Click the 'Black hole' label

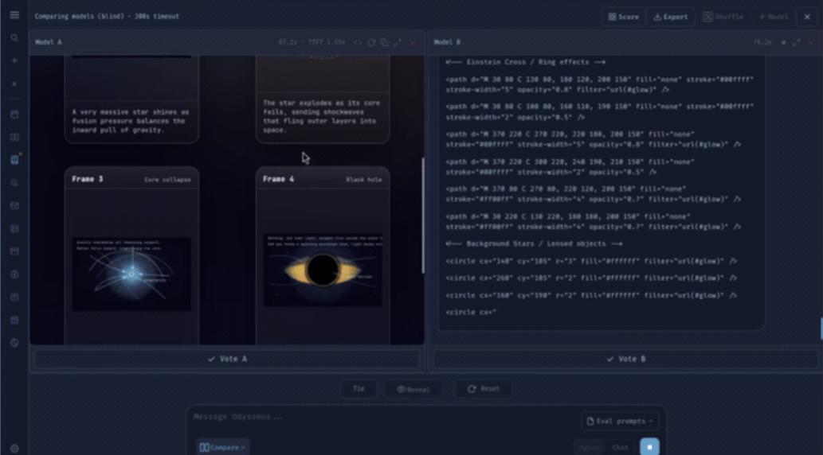click(x=364, y=180)
